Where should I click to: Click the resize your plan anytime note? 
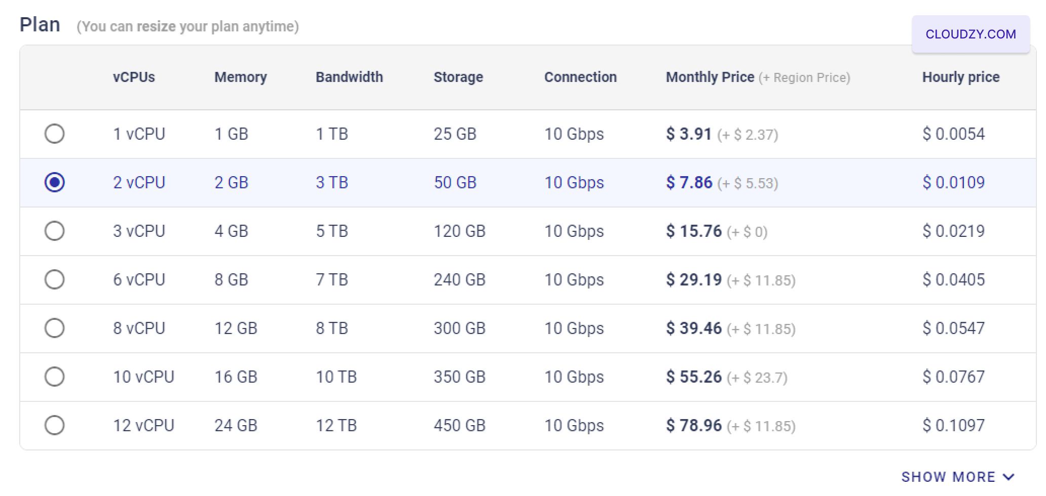pyautogui.click(x=188, y=26)
